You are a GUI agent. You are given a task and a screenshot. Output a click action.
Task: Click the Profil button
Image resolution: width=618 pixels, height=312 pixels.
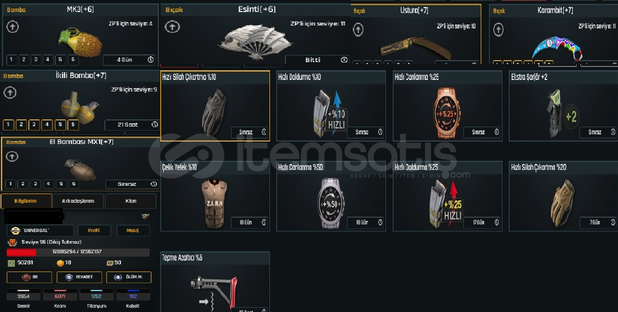(94, 231)
